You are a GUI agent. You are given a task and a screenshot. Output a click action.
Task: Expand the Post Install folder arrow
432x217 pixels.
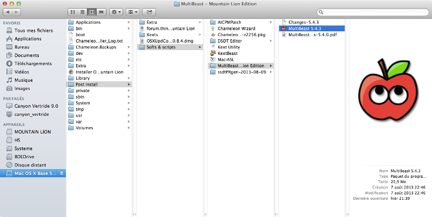click(x=129, y=85)
